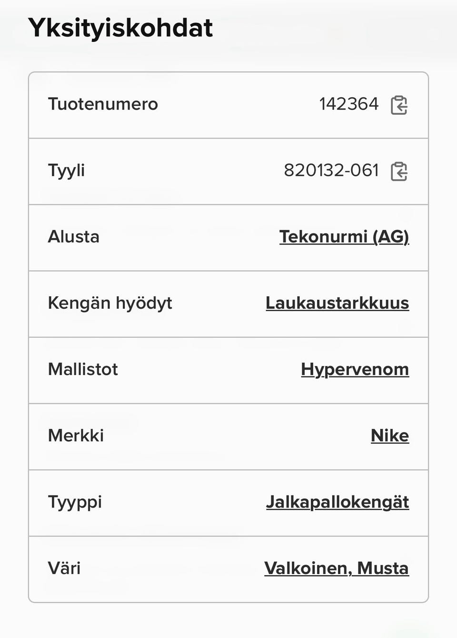The height and width of the screenshot is (638, 457).
Task: Open the Jalkapallokengät type link
Action: 337,502
